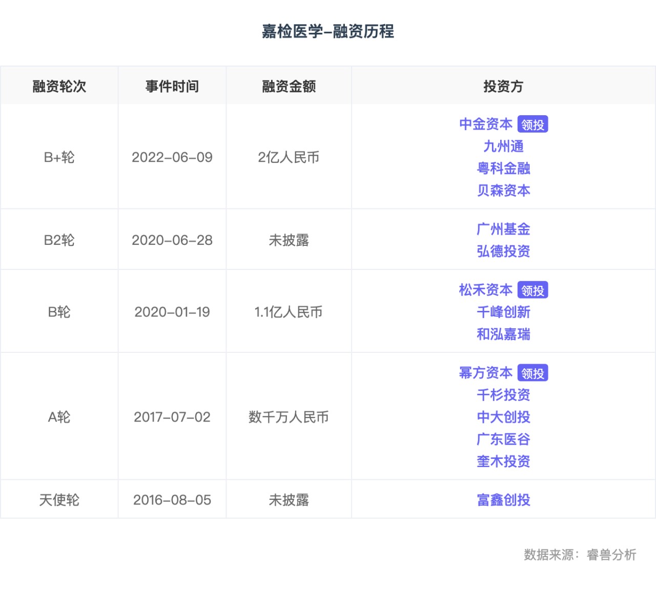Select the 融资轮次 column header
656x589 pixels.
pyautogui.click(x=59, y=86)
